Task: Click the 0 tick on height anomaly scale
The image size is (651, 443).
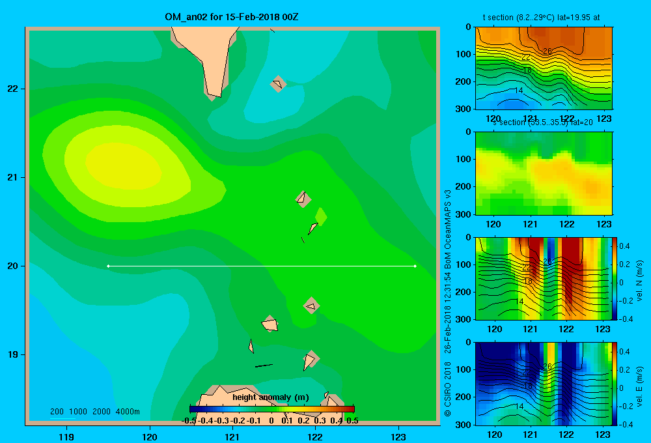Action: 271,421
